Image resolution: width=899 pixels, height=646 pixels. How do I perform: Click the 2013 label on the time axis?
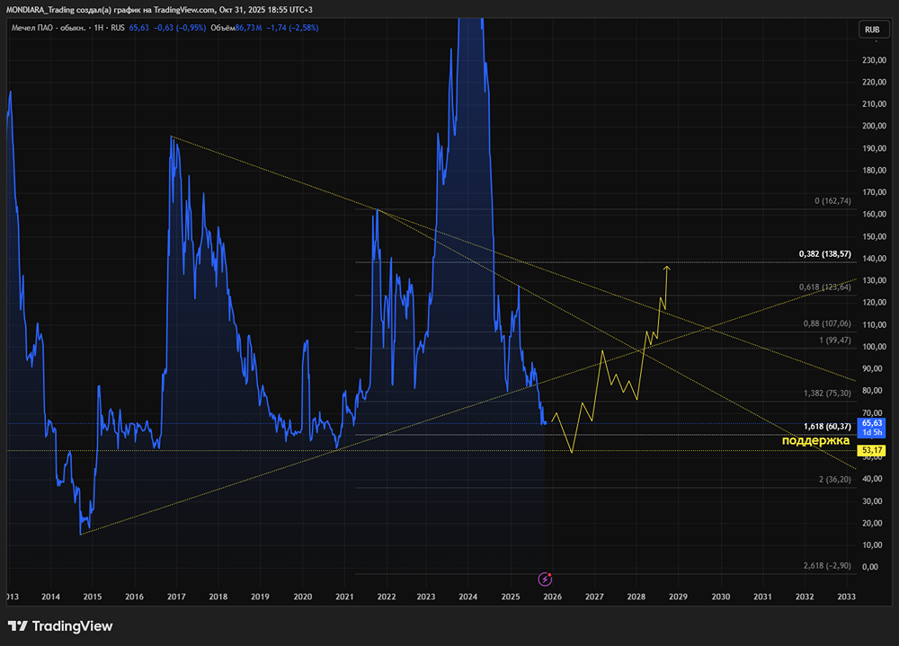coord(11,596)
